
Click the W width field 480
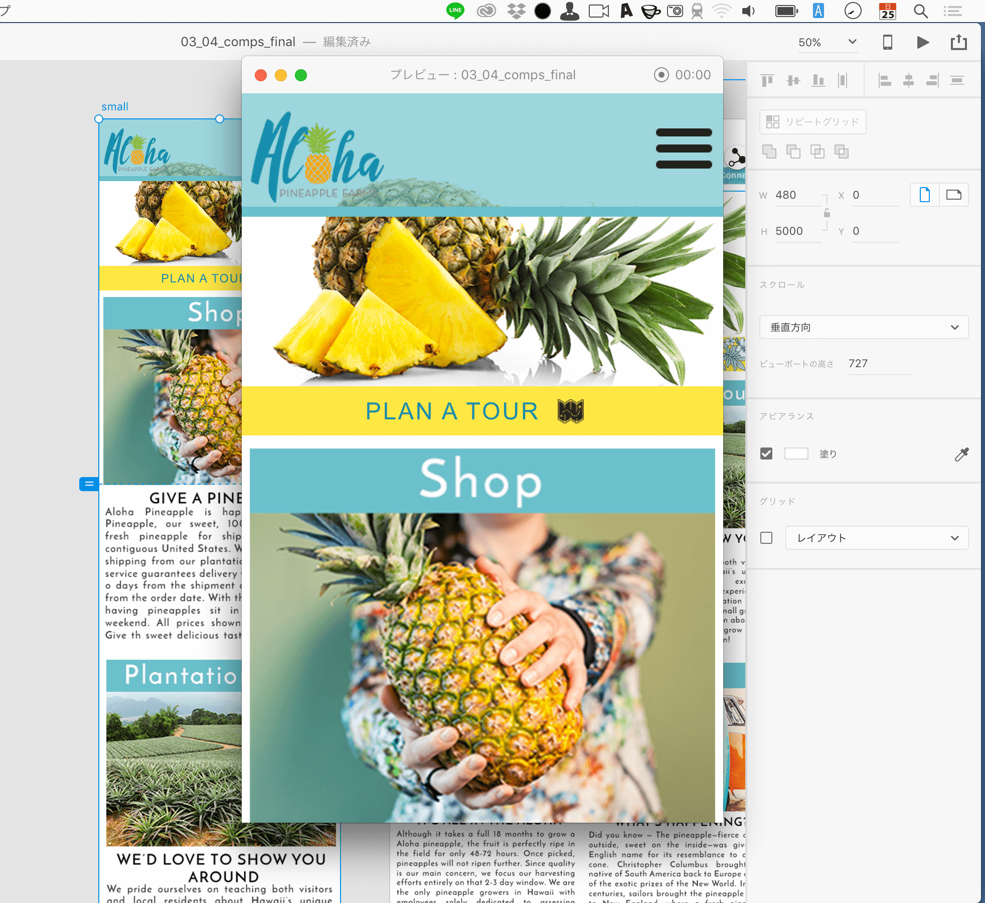(797, 195)
